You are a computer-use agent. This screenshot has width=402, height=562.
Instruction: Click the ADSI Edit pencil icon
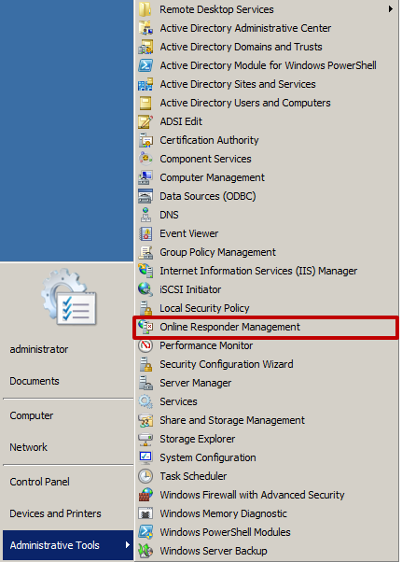146,121
